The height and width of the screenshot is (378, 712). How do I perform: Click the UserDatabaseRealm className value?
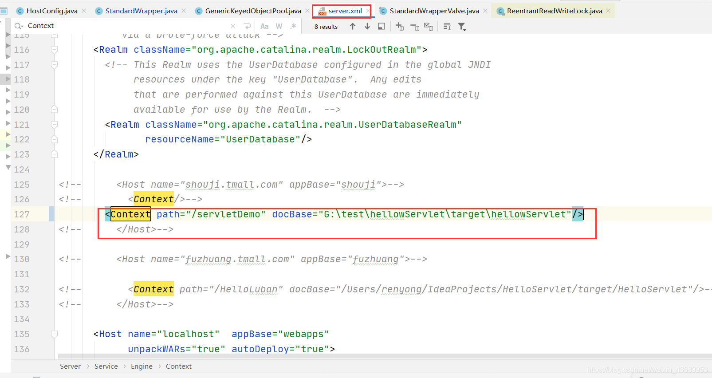point(332,125)
